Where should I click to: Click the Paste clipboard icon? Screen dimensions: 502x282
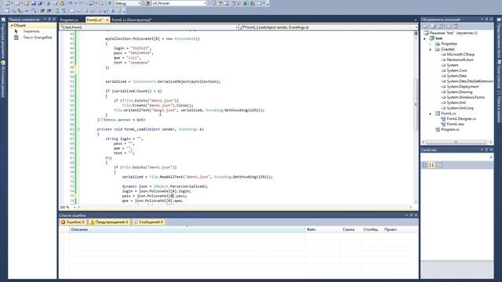[x=62, y=3]
